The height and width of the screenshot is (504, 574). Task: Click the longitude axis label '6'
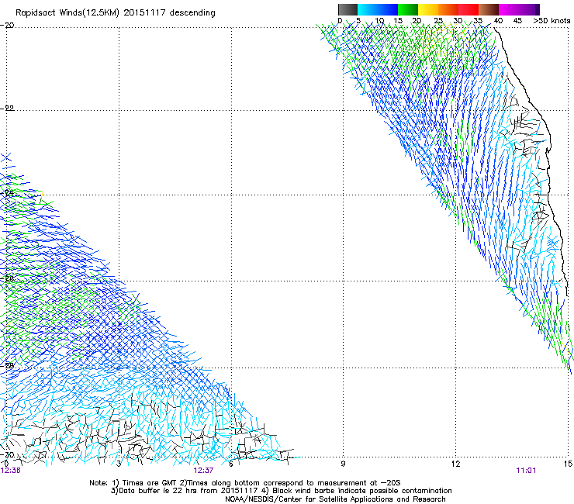pos(230,464)
